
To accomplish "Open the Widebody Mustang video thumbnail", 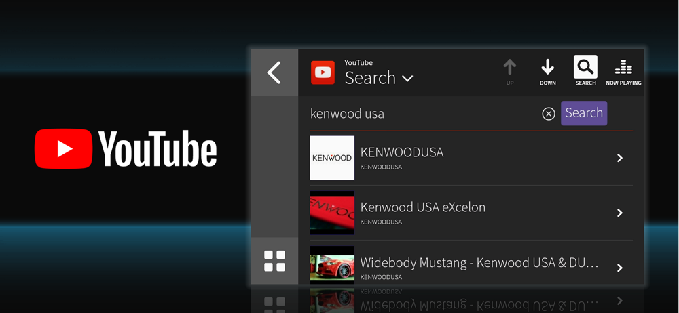I will pyautogui.click(x=332, y=265).
